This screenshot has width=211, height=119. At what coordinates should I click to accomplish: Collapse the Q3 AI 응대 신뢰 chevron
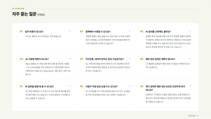pos(190,31)
